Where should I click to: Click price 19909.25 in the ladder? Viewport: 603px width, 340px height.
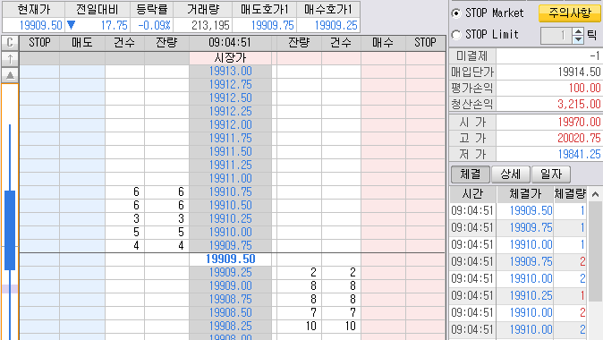[230, 272]
